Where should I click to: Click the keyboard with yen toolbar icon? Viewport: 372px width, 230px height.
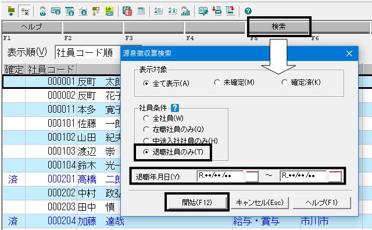(x=56, y=11)
